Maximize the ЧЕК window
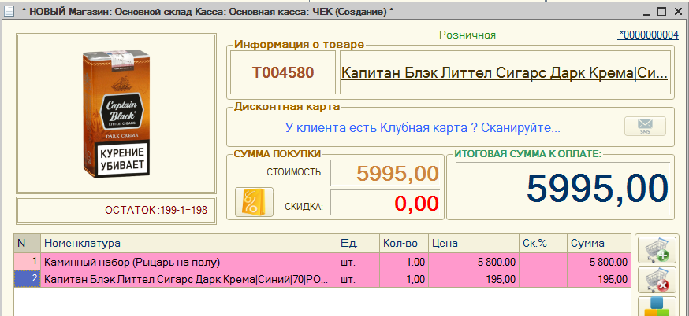The image size is (689, 316). coord(661,11)
